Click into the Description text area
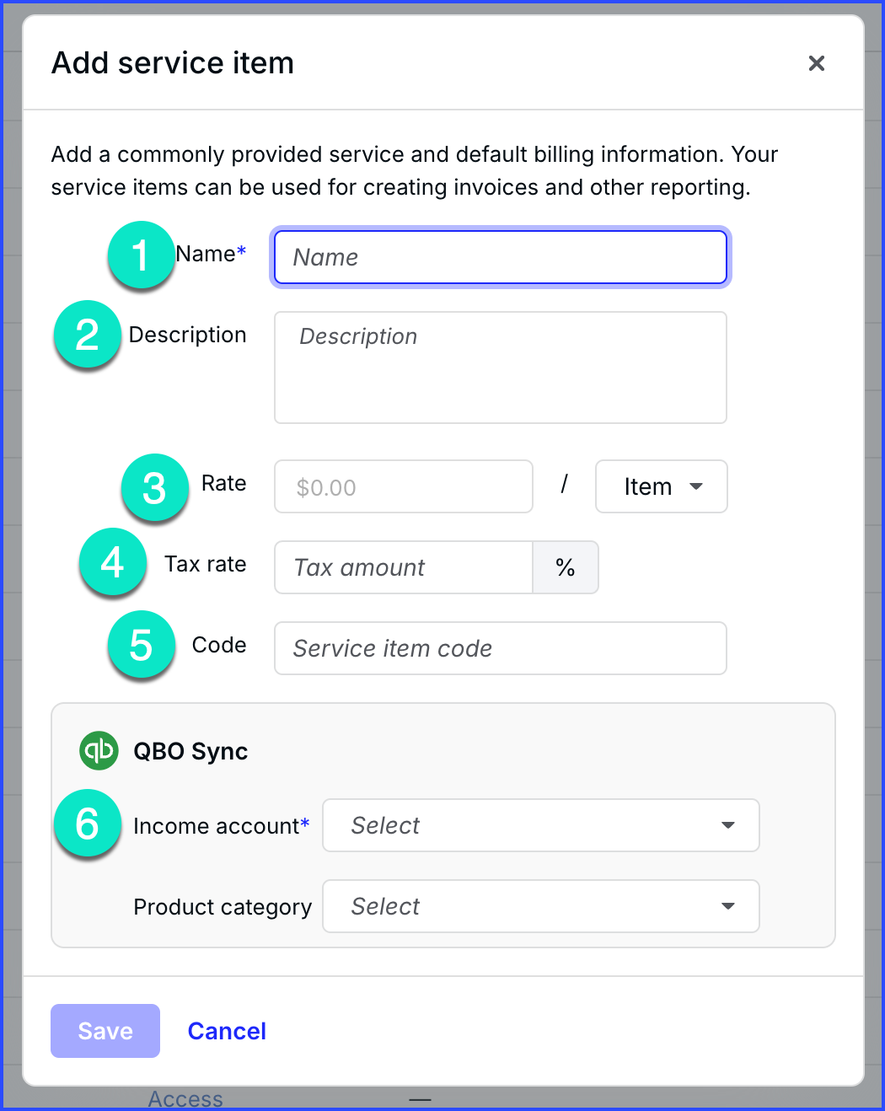Image resolution: width=885 pixels, height=1111 pixels. tap(500, 368)
